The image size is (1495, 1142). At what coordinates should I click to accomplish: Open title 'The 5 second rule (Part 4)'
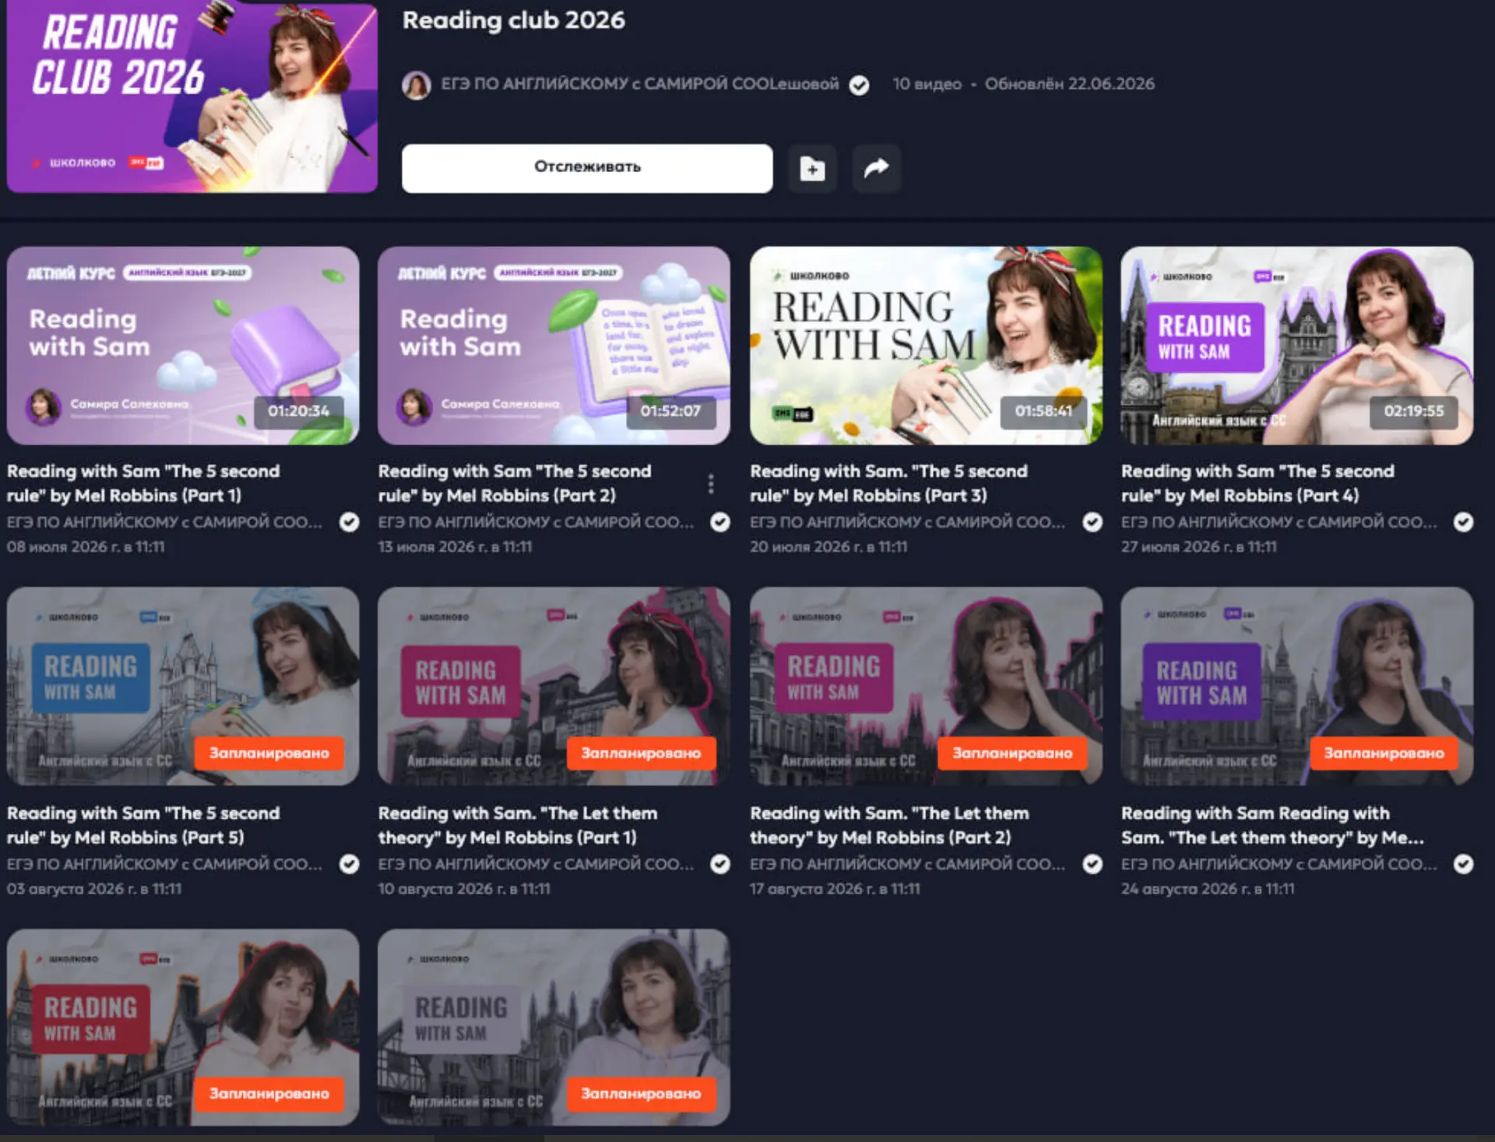[1258, 483]
